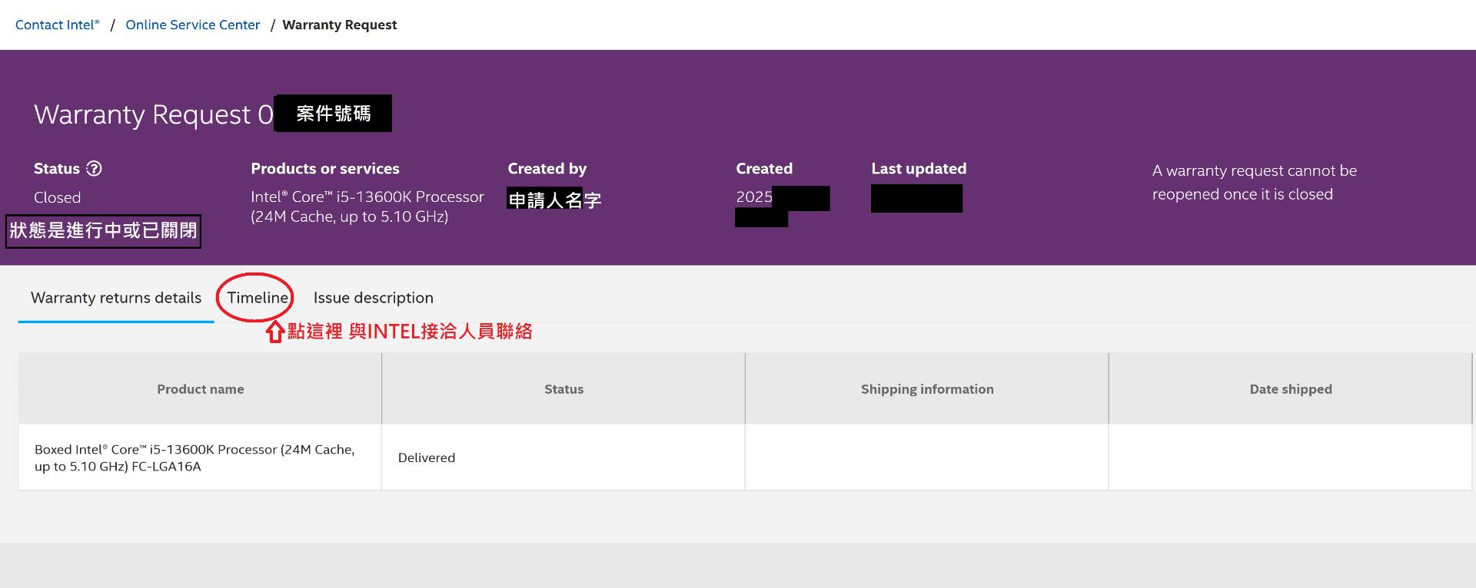Select the Boxed Intel Core i5-13600K row cell
The height and width of the screenshot is (588, 1476).
tap(194, 458)
